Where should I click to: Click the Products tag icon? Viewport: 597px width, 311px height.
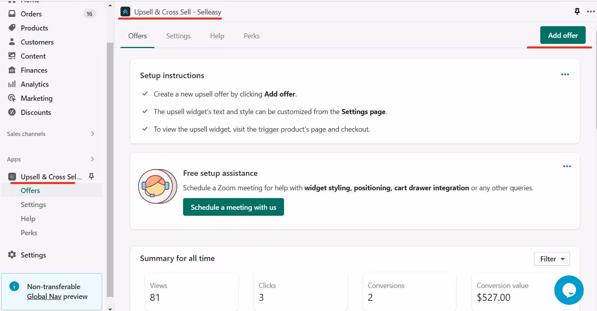click(x=12, y=28)
